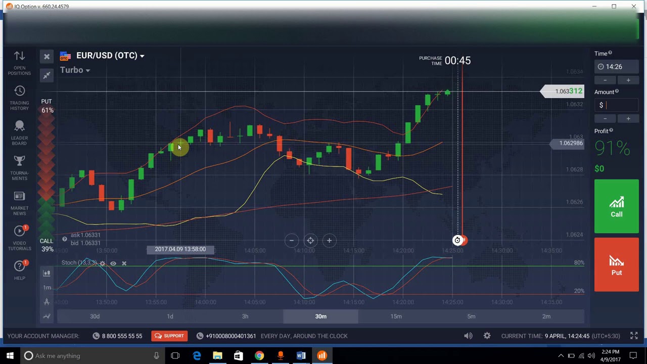
Task: Open Google Chrome from taskbar
Action: 259,355
